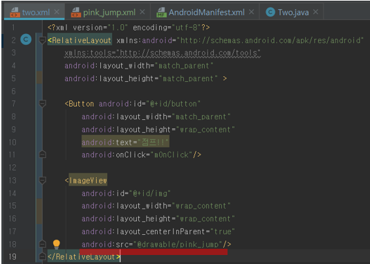Open the lightbulb quick-fix on line 18

click(x=57, y=244)
